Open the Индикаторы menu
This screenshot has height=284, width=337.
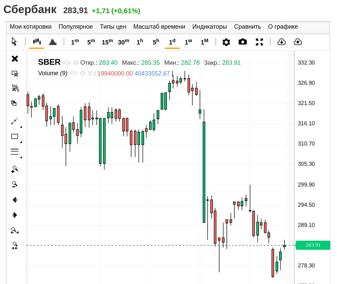pyautogui.click(x=209, y=27)
